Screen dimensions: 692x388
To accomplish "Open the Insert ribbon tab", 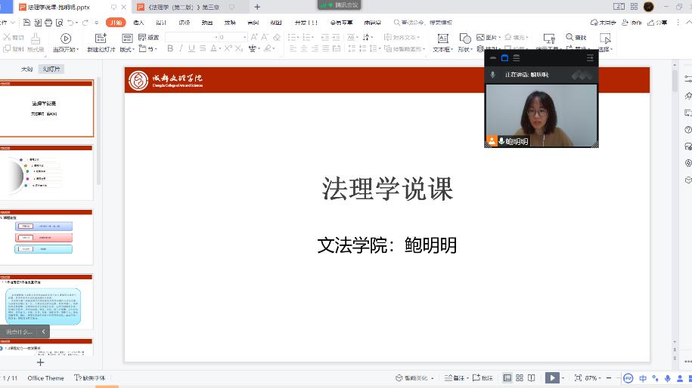I will [x=138, y=23].
